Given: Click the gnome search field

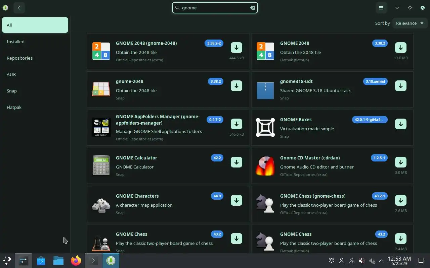Looking at the screenshot, I should 215,8.
